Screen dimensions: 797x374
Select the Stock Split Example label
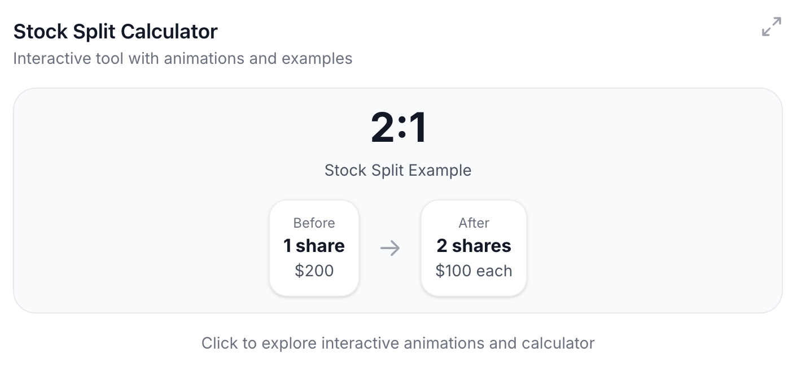pos(398,170)
